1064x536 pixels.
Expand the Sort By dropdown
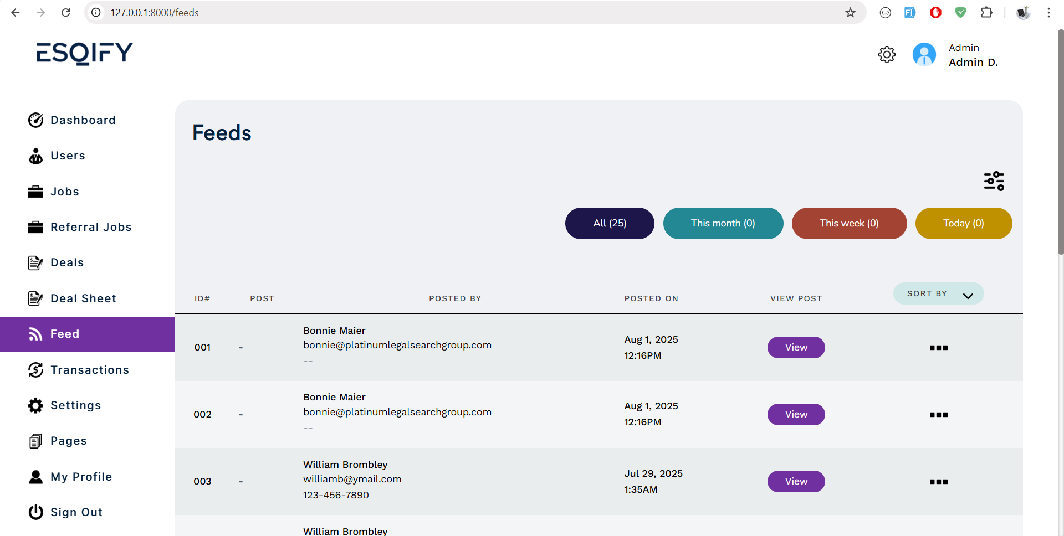[938, 294]
